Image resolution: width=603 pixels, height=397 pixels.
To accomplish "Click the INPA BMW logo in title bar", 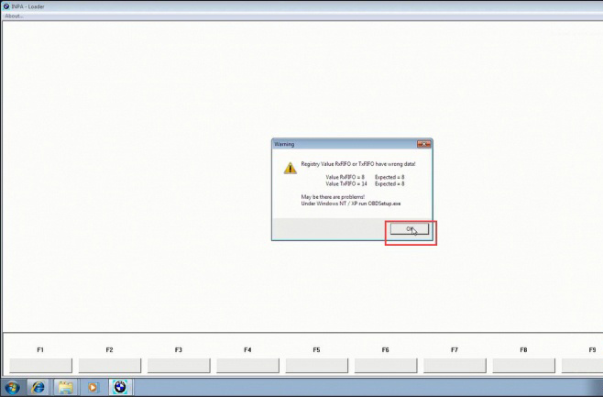I will coord(6,6).
